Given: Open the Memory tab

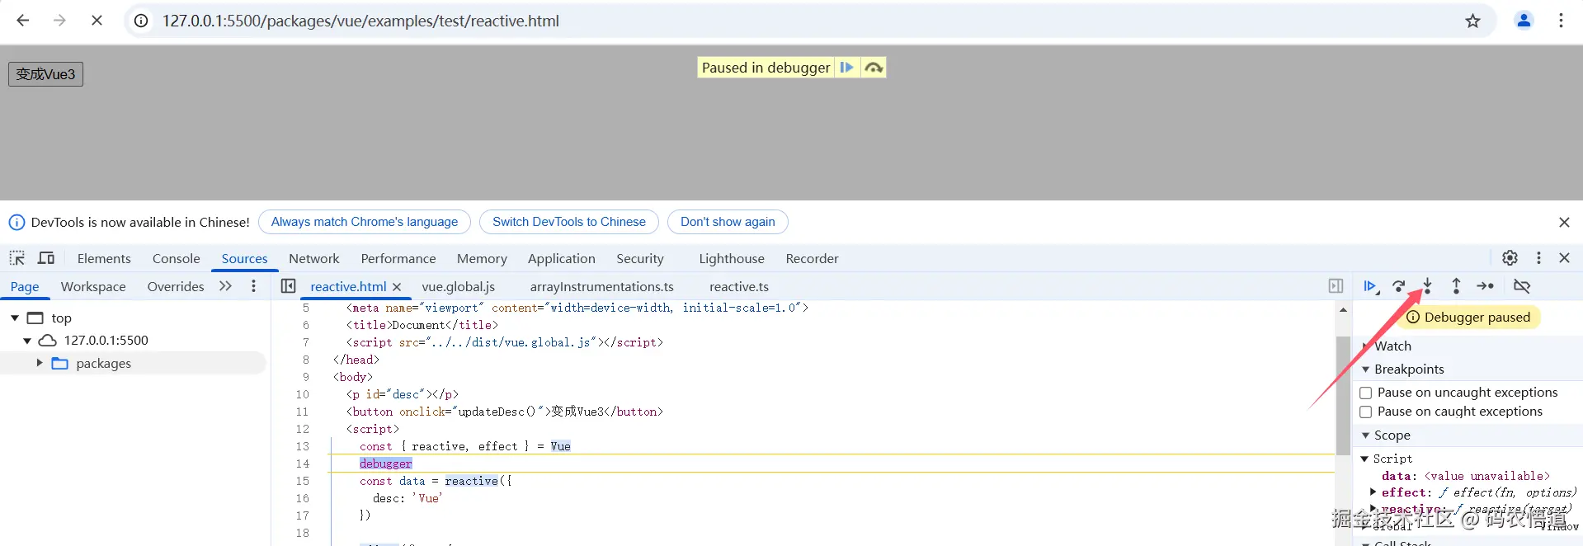Looking at the screenshot, I should [482, 258].
